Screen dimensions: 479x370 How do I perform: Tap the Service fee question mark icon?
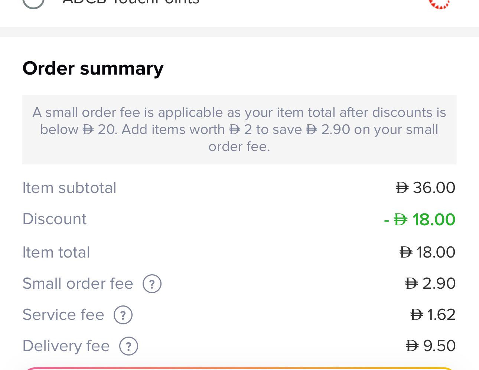[123, 315]
